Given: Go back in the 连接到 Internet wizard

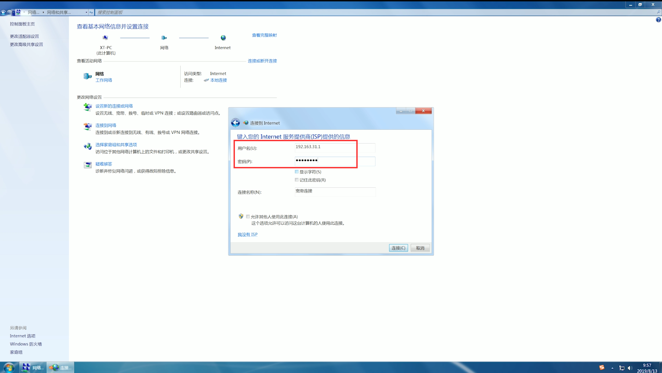Looking at the screenshot, I should (x=235, y=123).
